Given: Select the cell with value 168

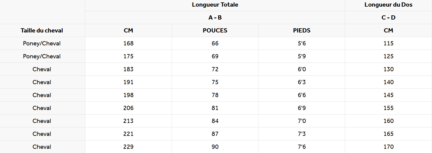Looking at the screenshot, I should pos(128,43).
